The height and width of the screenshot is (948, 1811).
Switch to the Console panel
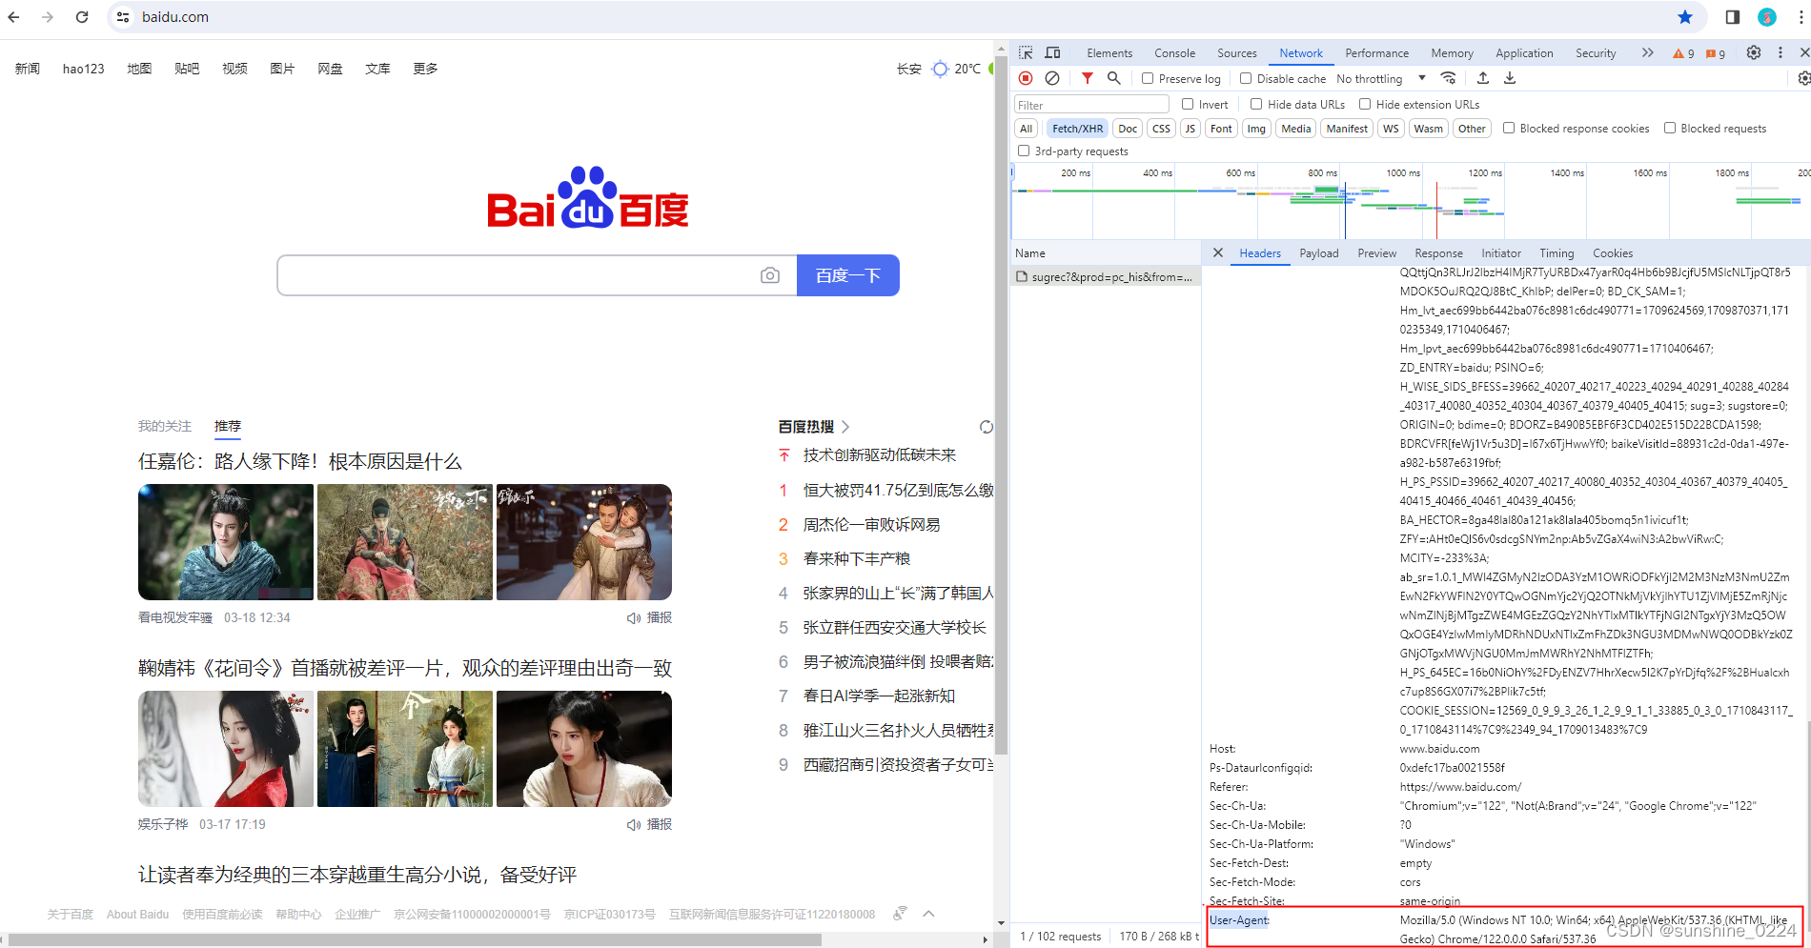point(1174,52)
